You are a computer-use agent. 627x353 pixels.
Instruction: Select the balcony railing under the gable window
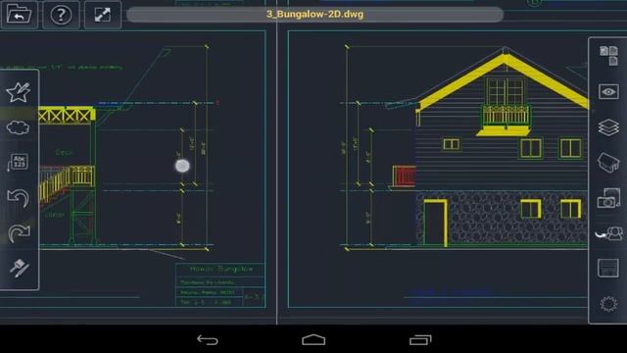pyautogui.click(x=506, y=116)
